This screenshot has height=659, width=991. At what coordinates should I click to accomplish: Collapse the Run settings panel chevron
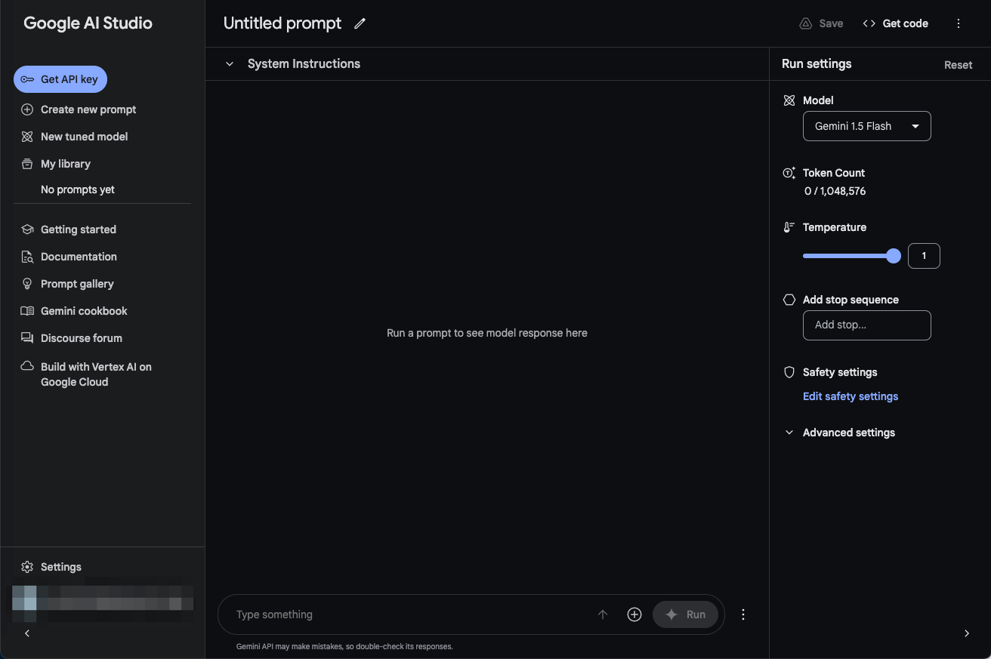pos(967,633)
